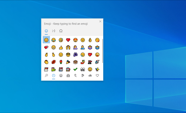
Task: Select the victory hand emoji
Action: [46, 55]
